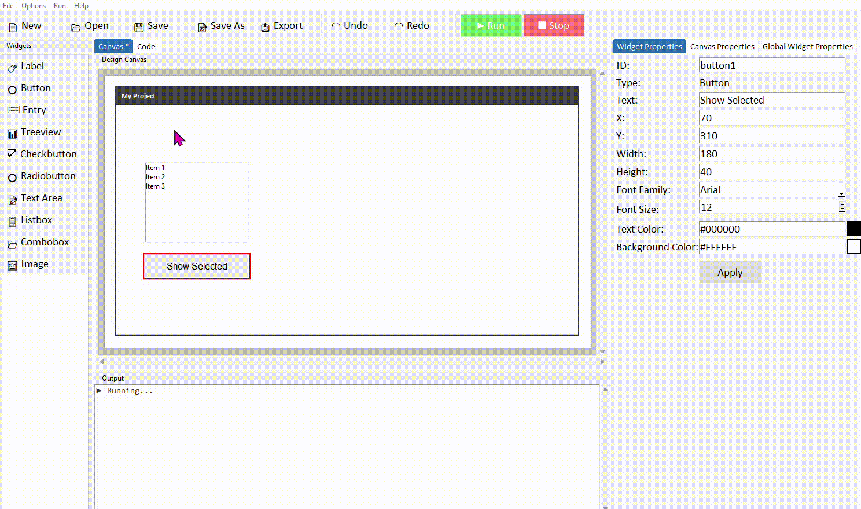Click the Redo icon
Viewport: 861px width, 509px height.
click(x=411, y=25)
